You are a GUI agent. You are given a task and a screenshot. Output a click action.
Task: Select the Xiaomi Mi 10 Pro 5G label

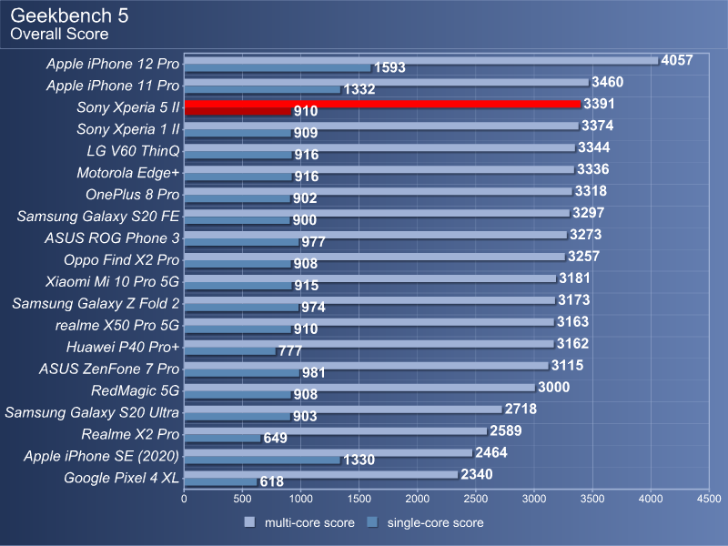pos(112,282)
